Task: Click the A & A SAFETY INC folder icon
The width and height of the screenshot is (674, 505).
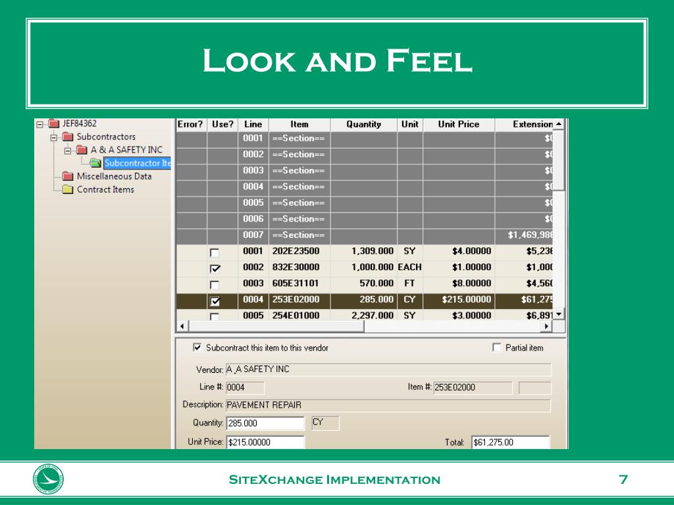Action: (82, 150)
